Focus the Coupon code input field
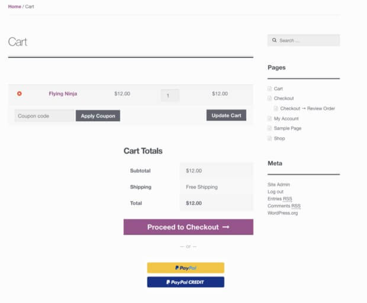 [44, 116]
